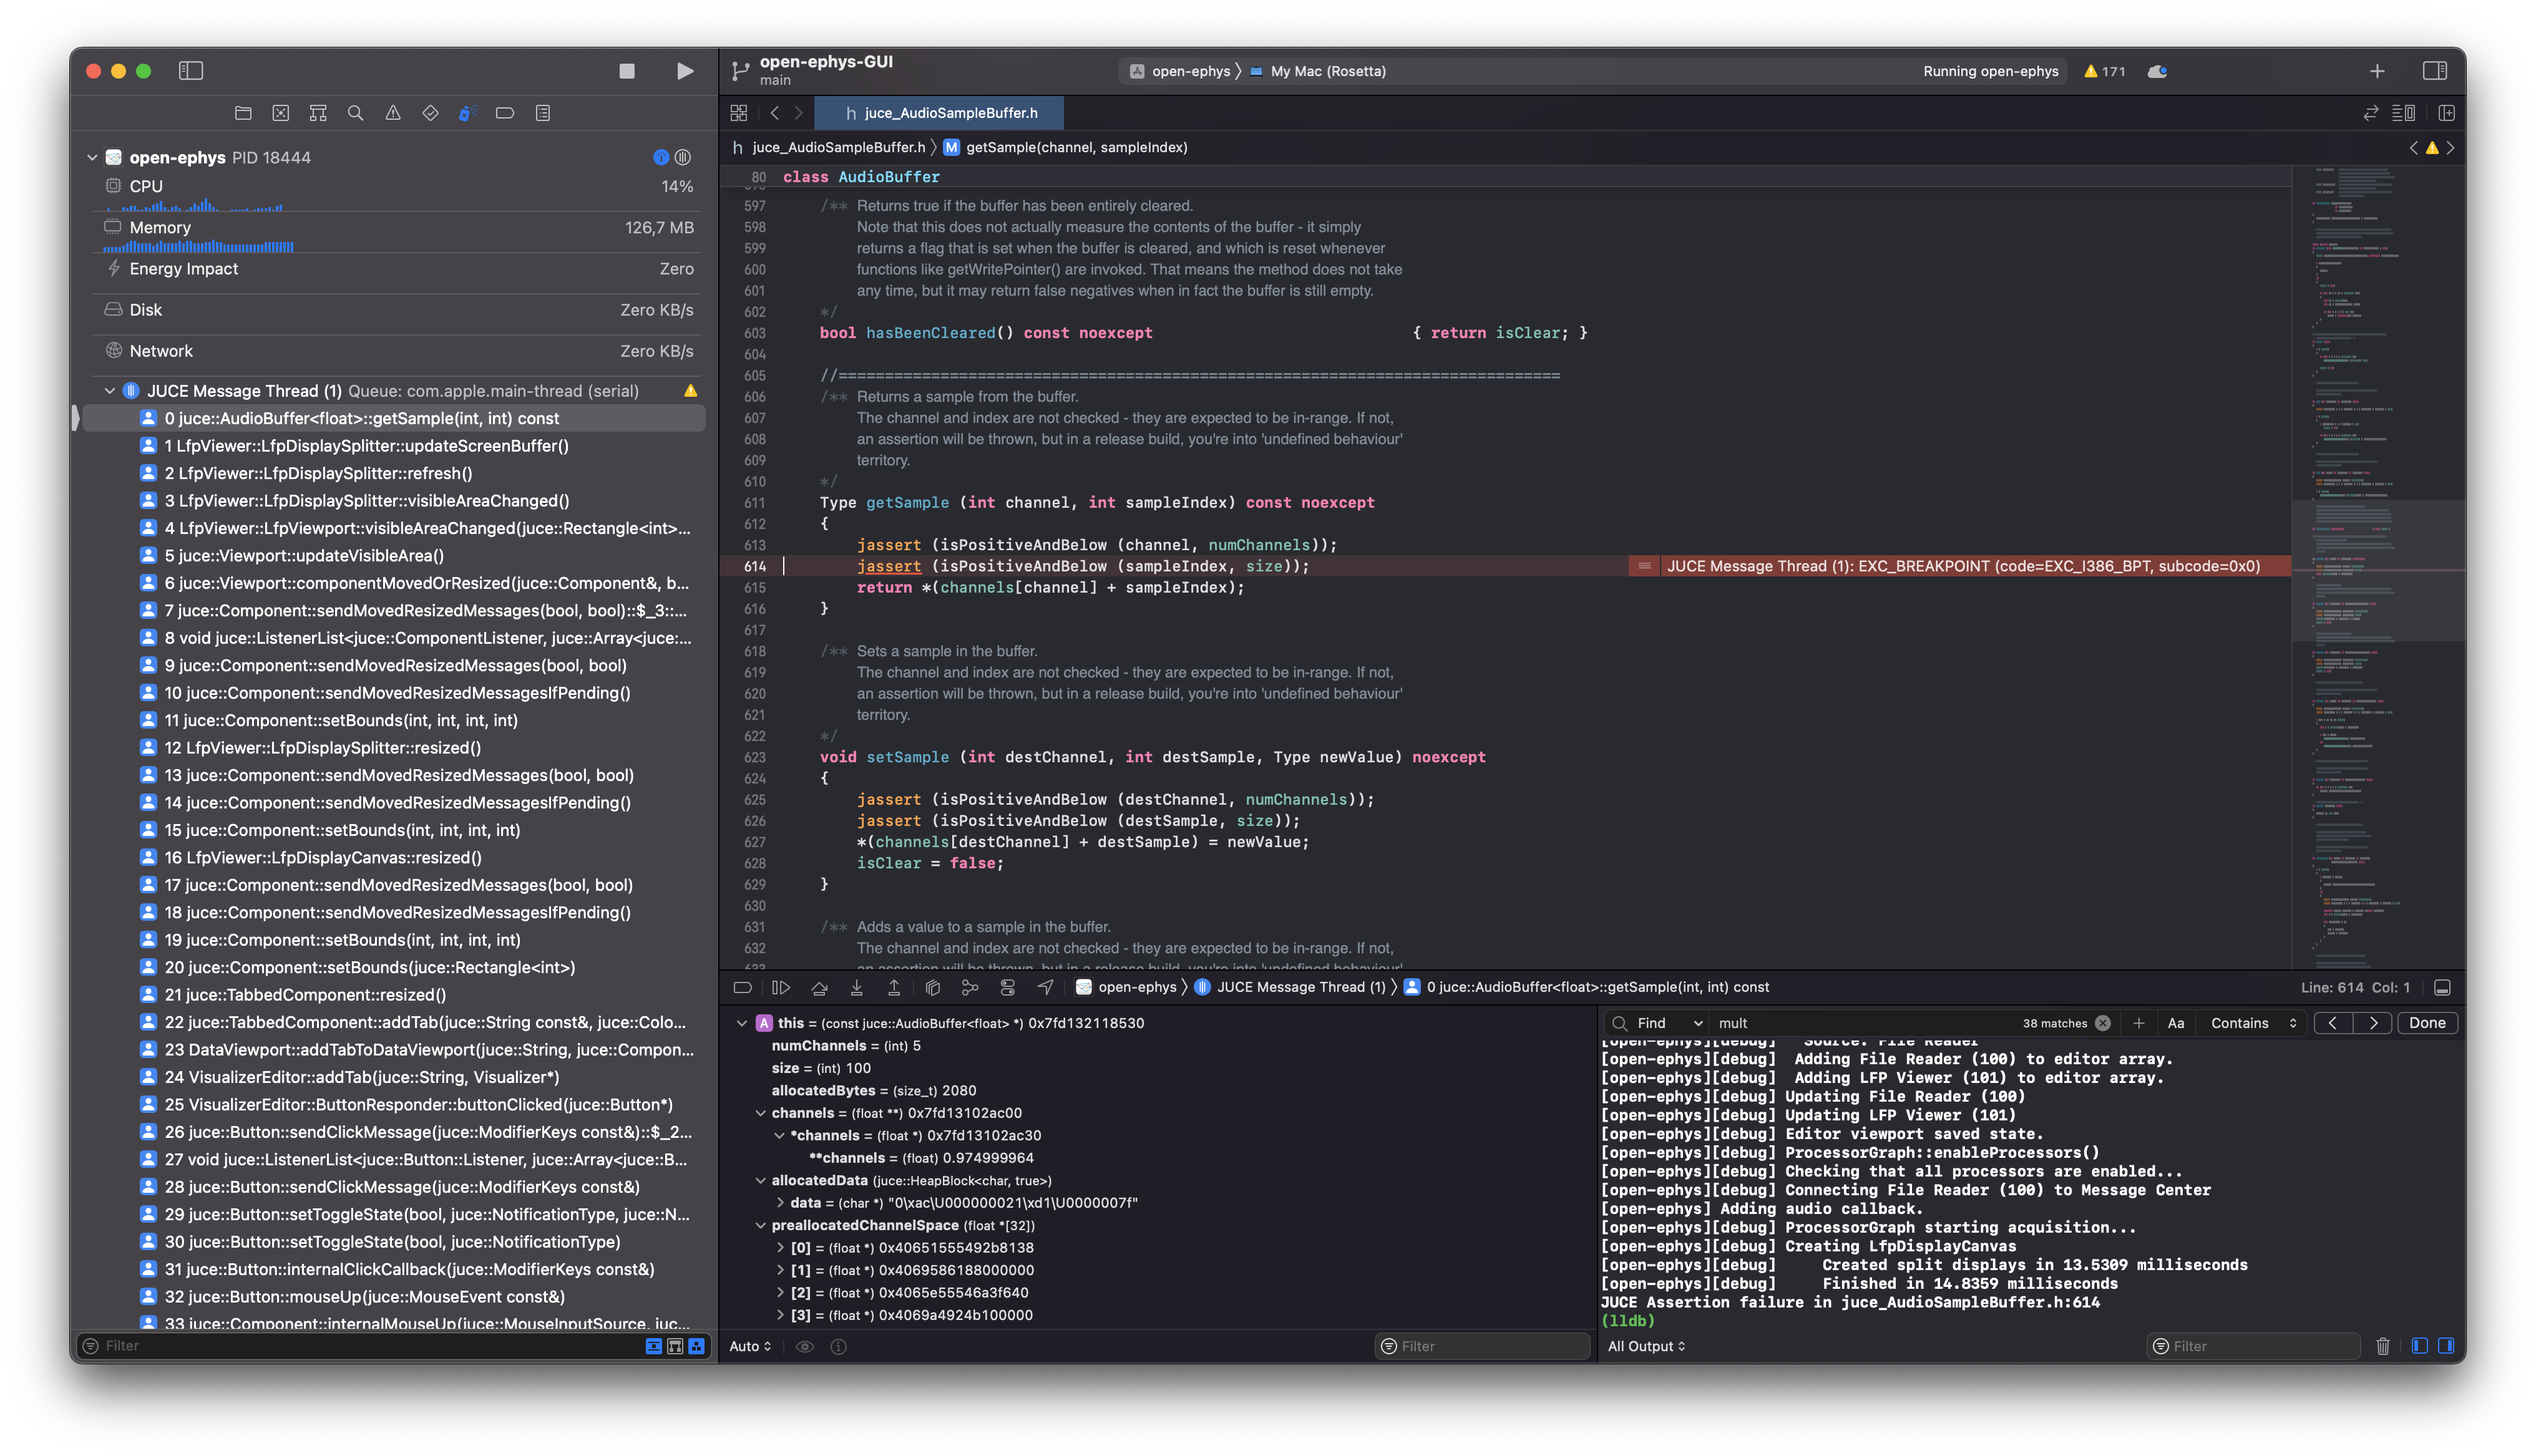The image size is (2536, 1456).
Task: Collapse the JUCE Message Thread (1) disclosure
Action: [x=110, y=391]
